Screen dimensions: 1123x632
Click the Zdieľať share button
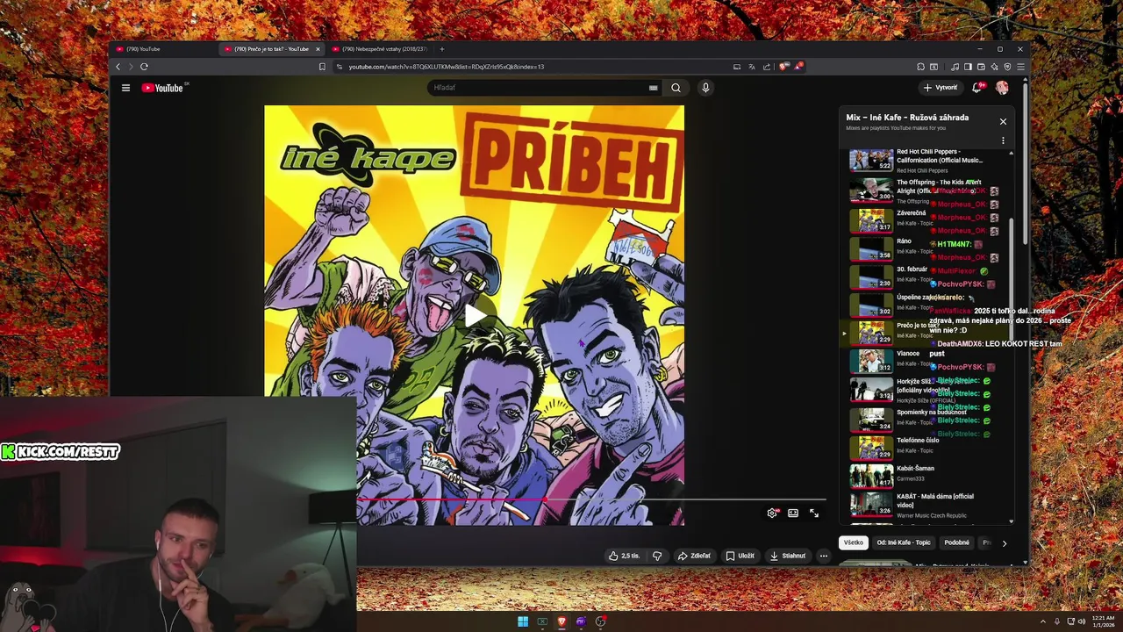pyautogui.click(x=694, y=556)
